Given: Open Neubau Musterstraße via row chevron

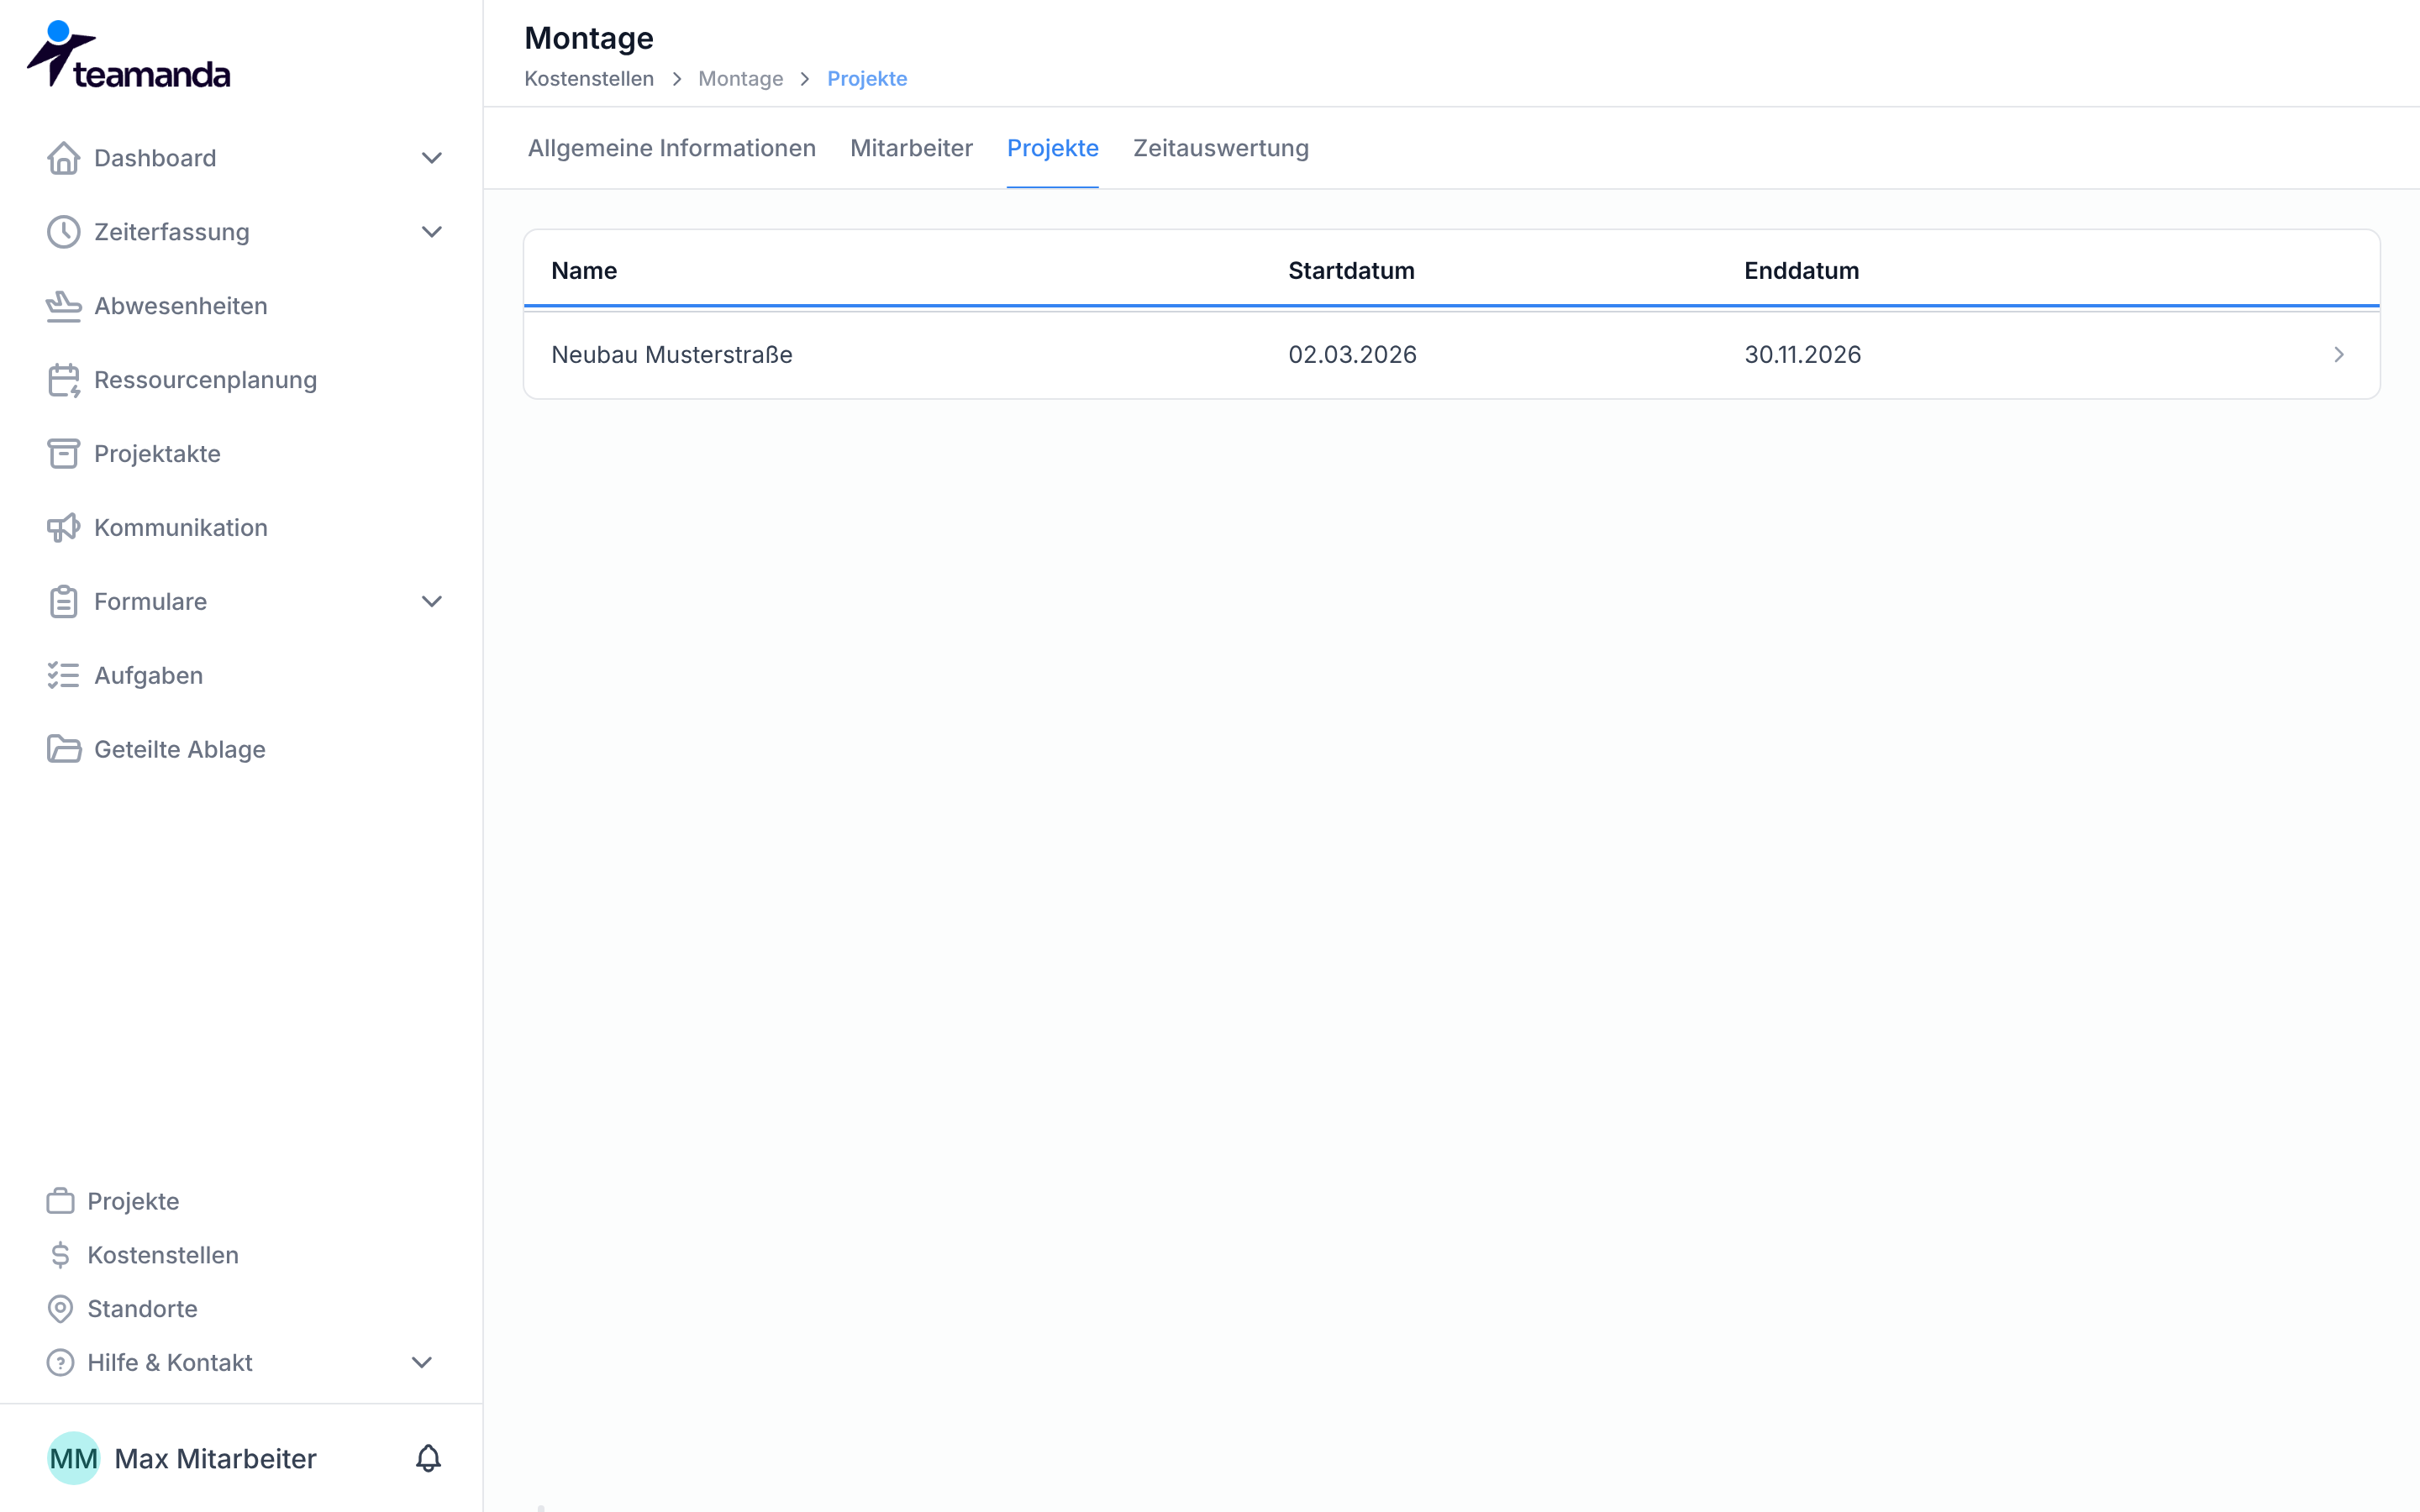Looking at the screenshot, I should (x=2339, y=355).
